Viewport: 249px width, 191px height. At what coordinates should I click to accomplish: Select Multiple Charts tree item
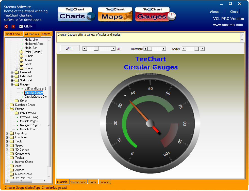29,129
